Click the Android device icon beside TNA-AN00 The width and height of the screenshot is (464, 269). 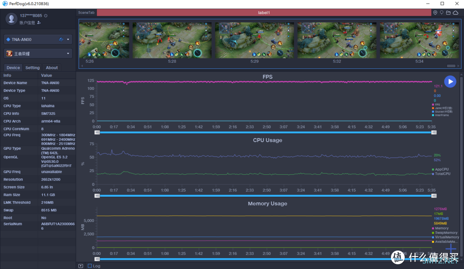8,40
